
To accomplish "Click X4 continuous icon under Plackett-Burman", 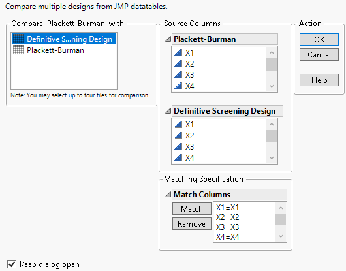I will (178, 86).
